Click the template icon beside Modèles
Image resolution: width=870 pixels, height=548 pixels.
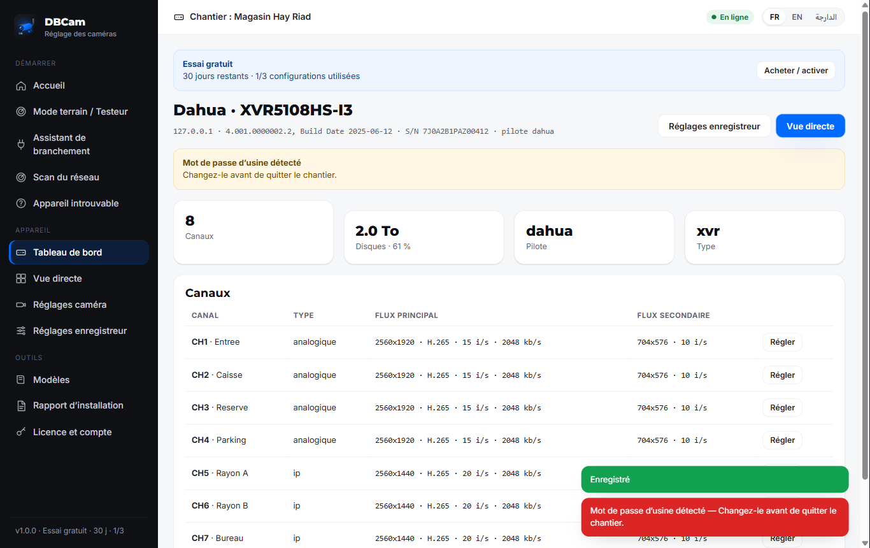click(x=21, y=380)
